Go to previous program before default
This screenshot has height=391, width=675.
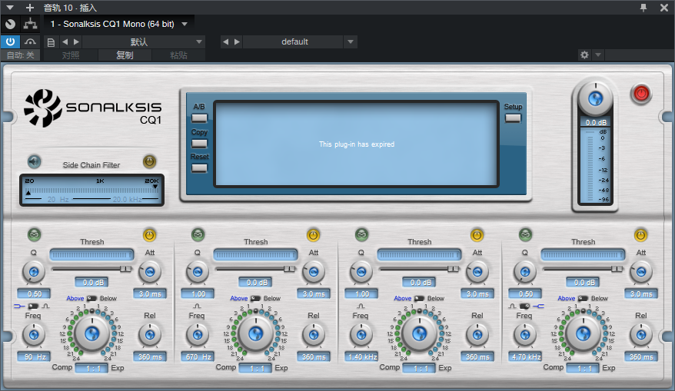click(225, 41)
